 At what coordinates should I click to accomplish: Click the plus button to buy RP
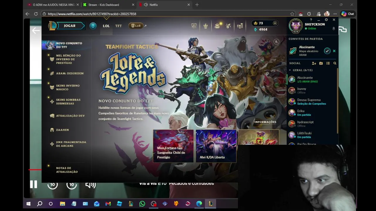275,23
